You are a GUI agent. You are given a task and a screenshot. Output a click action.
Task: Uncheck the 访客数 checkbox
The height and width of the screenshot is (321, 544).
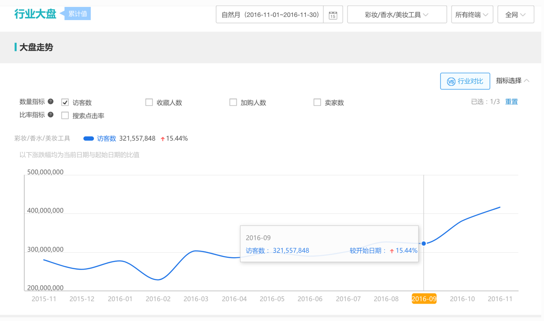(x=65, y=102)
